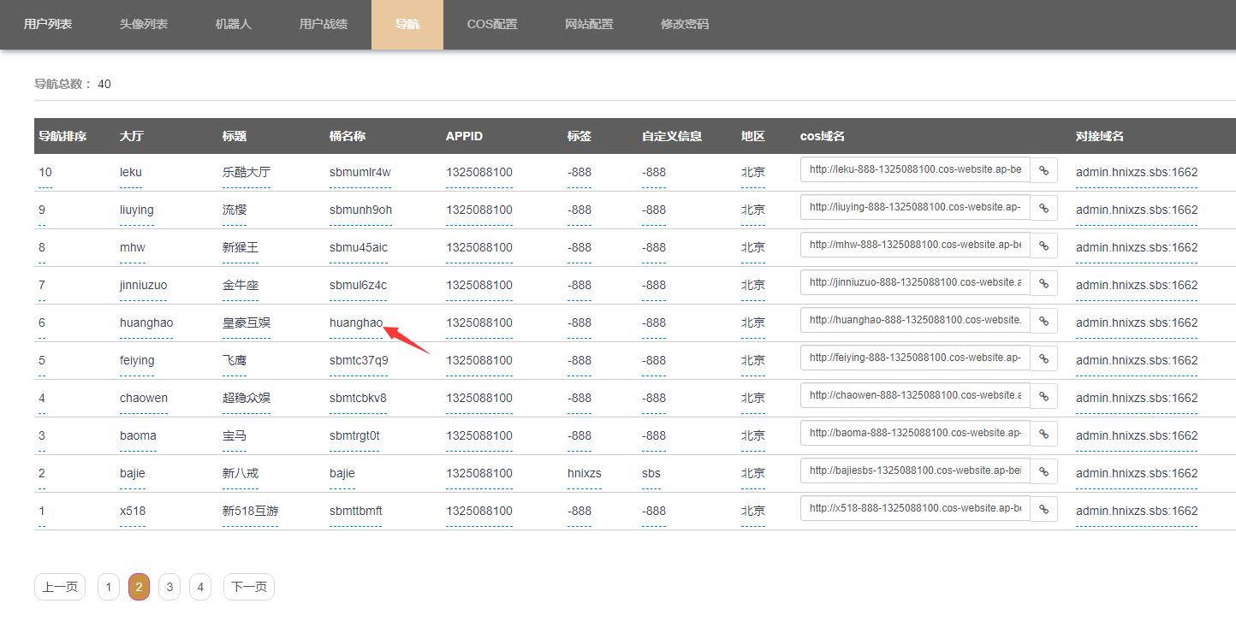Open the COS配置 tab
Screen dimensions: 1236x639
coord(492,24)
